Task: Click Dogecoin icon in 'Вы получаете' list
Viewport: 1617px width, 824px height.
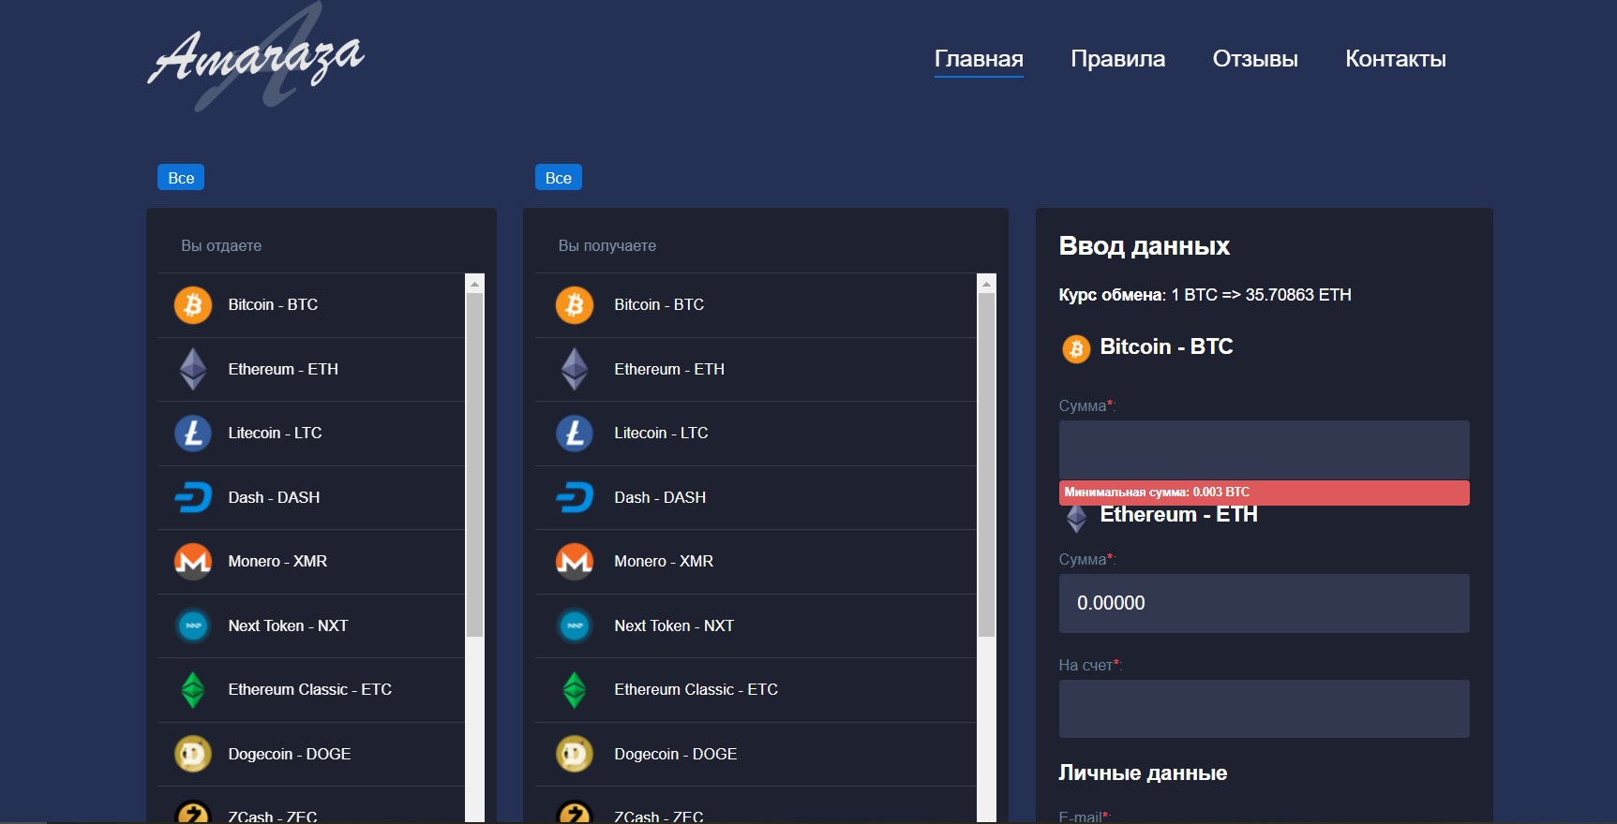Action: click(575, 754)
